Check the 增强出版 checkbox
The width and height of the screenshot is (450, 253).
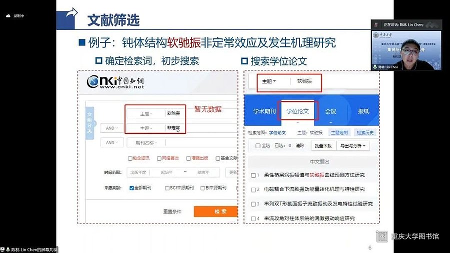tap(188, 159)
